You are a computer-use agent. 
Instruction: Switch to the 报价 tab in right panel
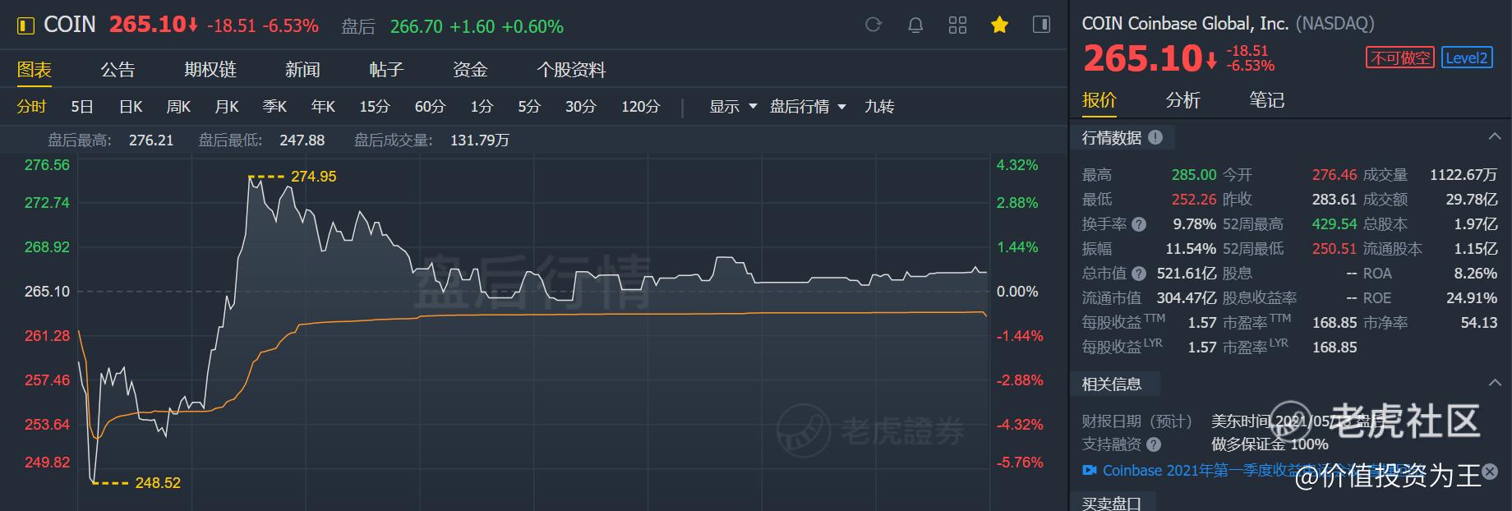point(1099,100)
